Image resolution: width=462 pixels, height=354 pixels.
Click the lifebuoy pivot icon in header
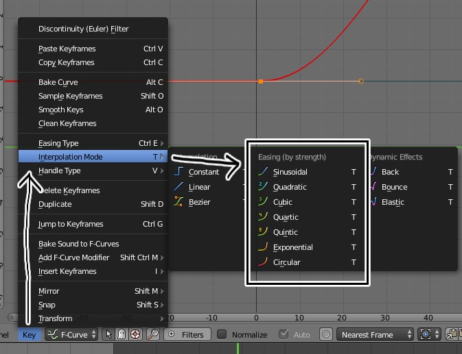(135, 334)
